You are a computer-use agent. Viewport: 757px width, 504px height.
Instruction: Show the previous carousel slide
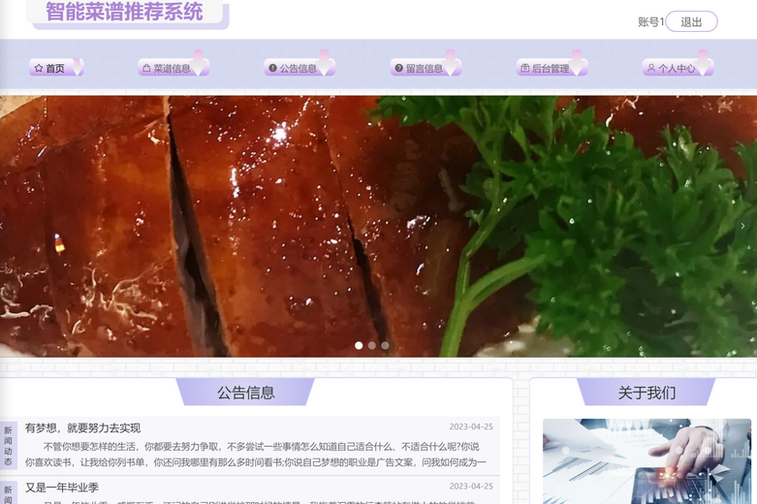click(x=2, y=226)
